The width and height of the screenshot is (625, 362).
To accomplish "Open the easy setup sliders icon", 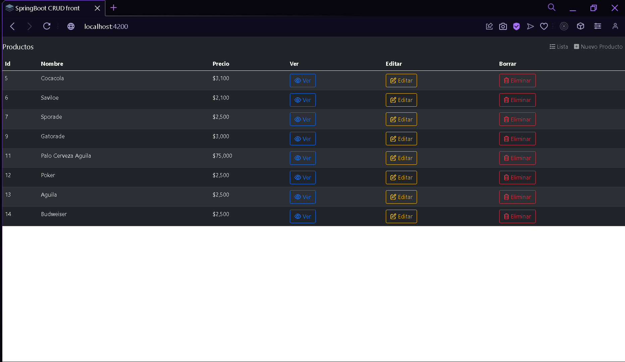I will [597, 26].
